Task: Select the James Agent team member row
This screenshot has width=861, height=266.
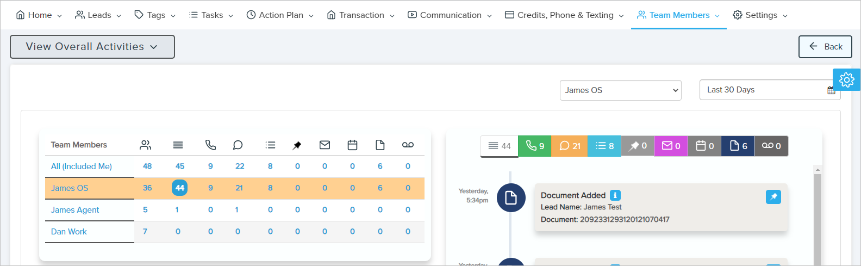Action: tap(75, 210)
